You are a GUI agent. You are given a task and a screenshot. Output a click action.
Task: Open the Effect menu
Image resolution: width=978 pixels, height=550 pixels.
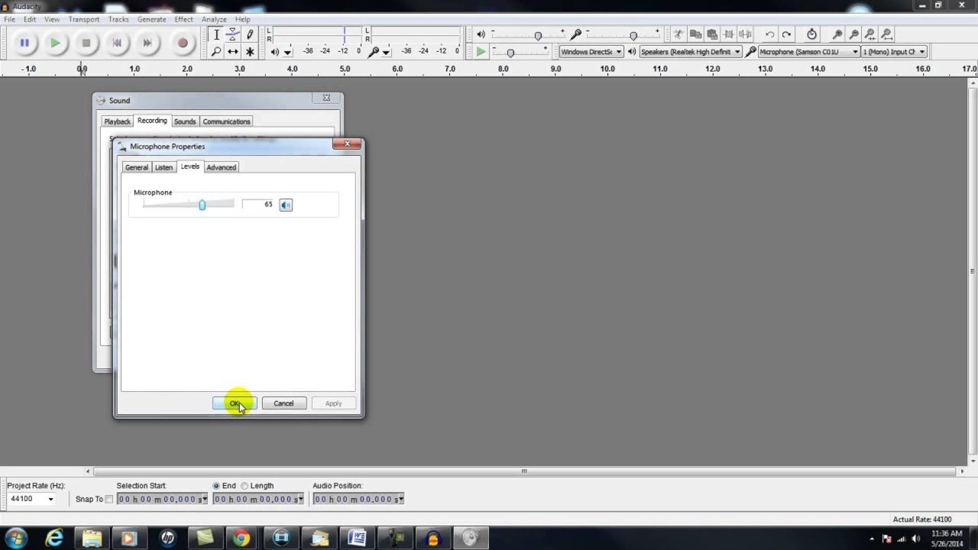click(183, 19)
